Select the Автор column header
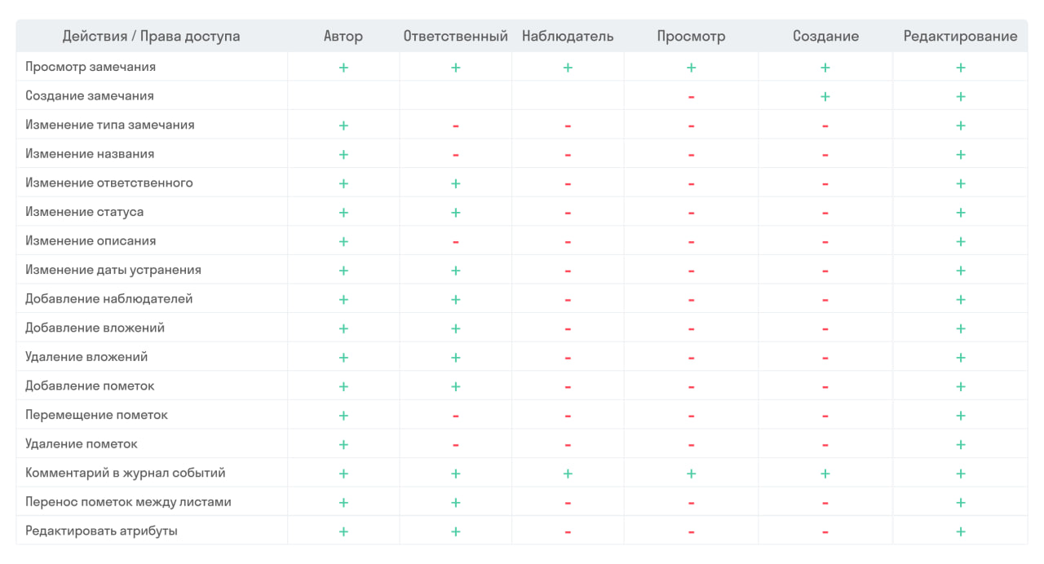This screenshot has height=564, width=1044. click(343, 36)
